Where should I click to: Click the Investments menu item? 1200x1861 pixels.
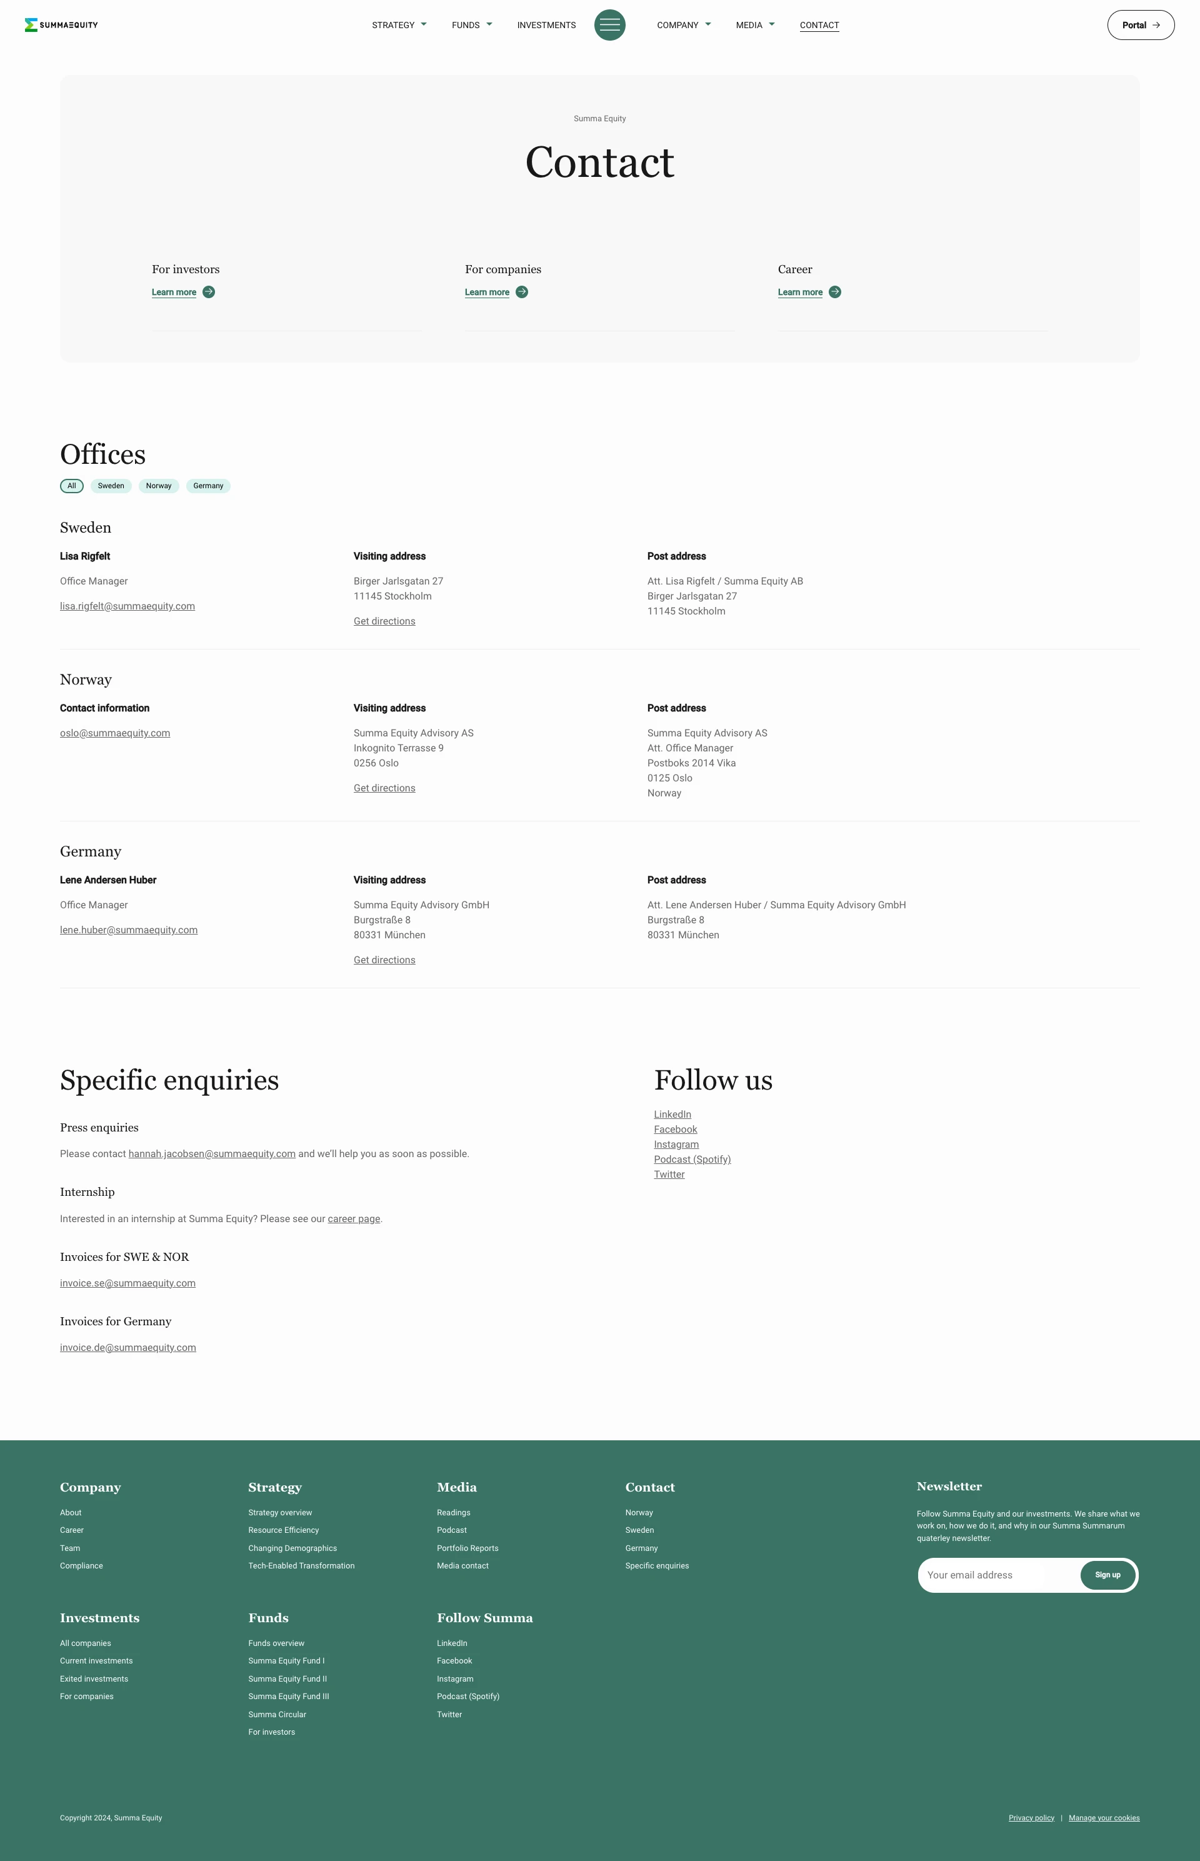click(547, 24)
